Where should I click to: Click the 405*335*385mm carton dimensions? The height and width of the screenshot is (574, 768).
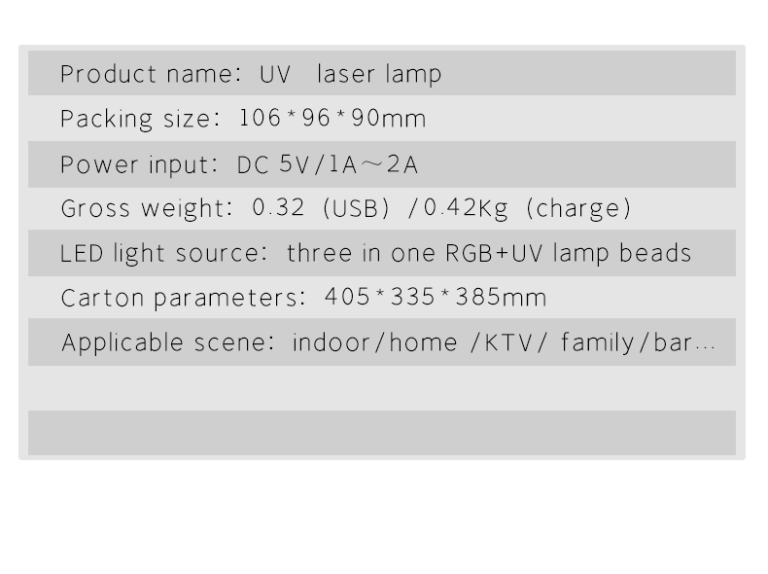[436, 297]
